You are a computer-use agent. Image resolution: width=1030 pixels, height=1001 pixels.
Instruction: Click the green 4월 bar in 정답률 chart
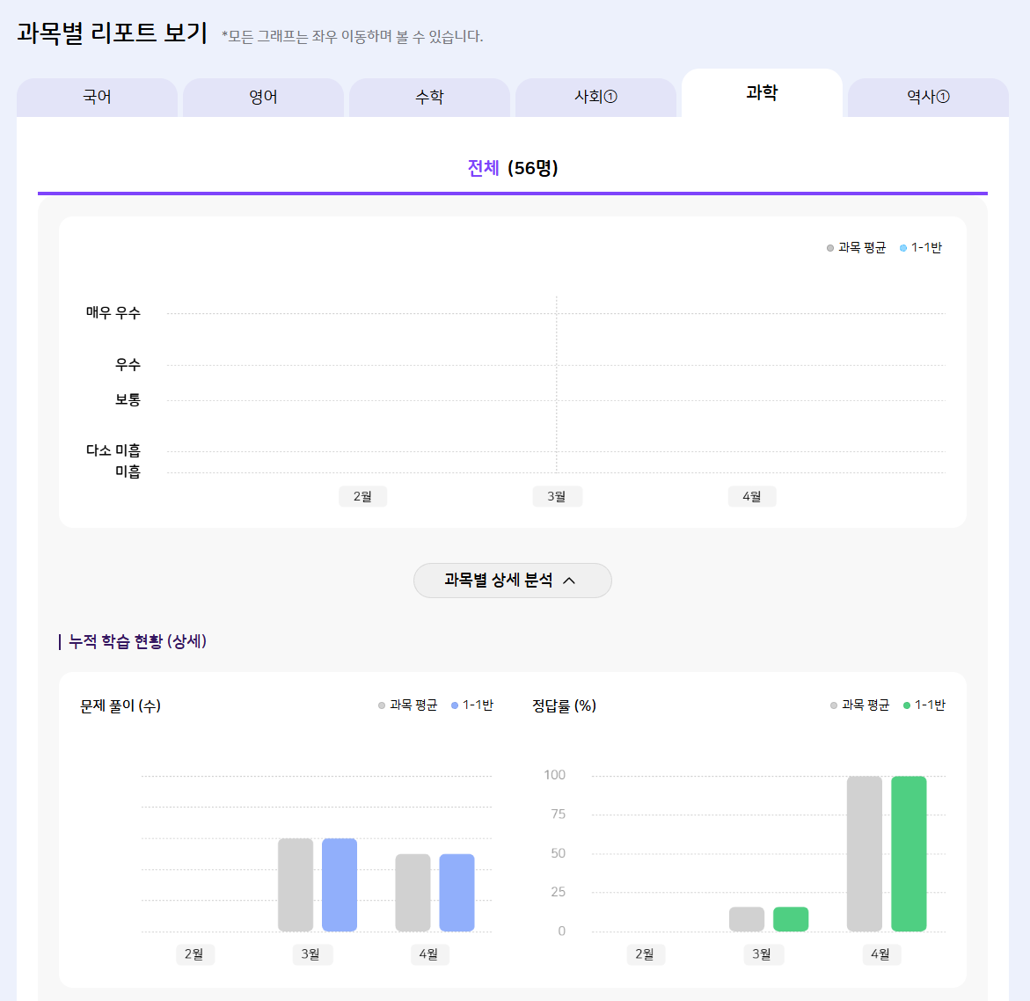909,853
